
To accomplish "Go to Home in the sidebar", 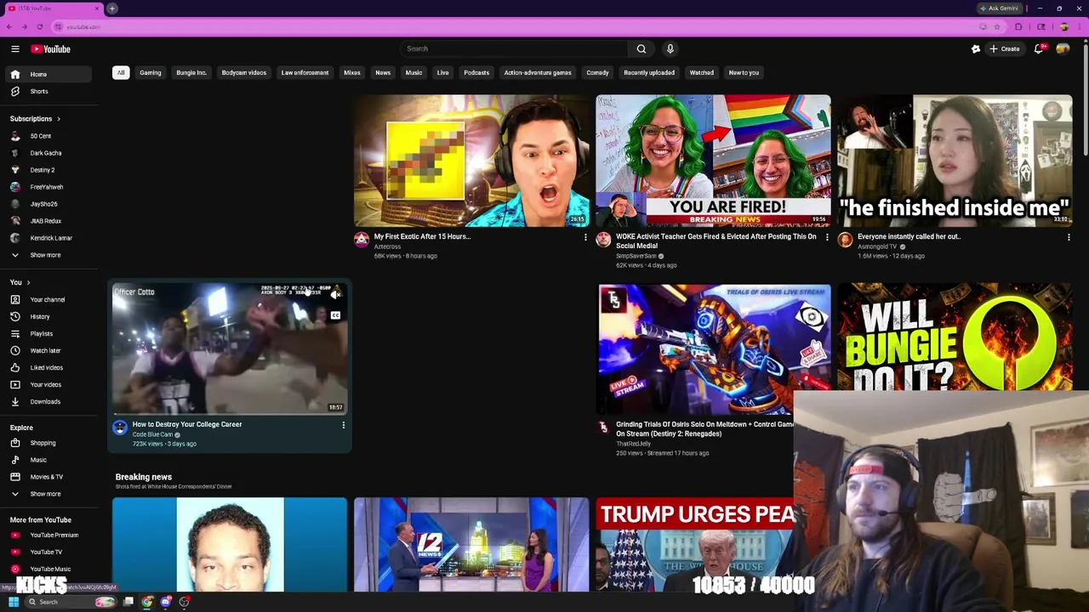I will pos(49,74).
